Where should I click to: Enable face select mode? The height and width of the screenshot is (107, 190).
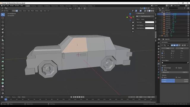click(17, 11)
